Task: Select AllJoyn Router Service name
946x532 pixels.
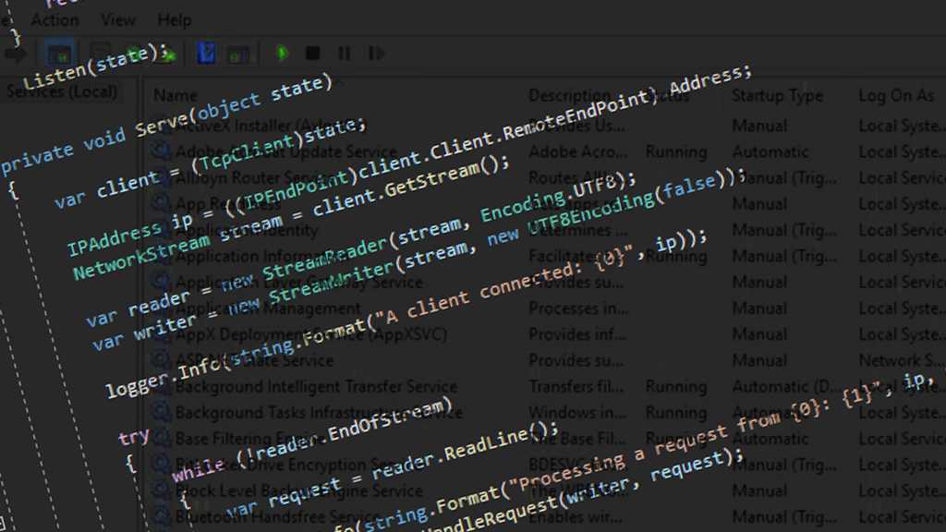Action: 258,178
